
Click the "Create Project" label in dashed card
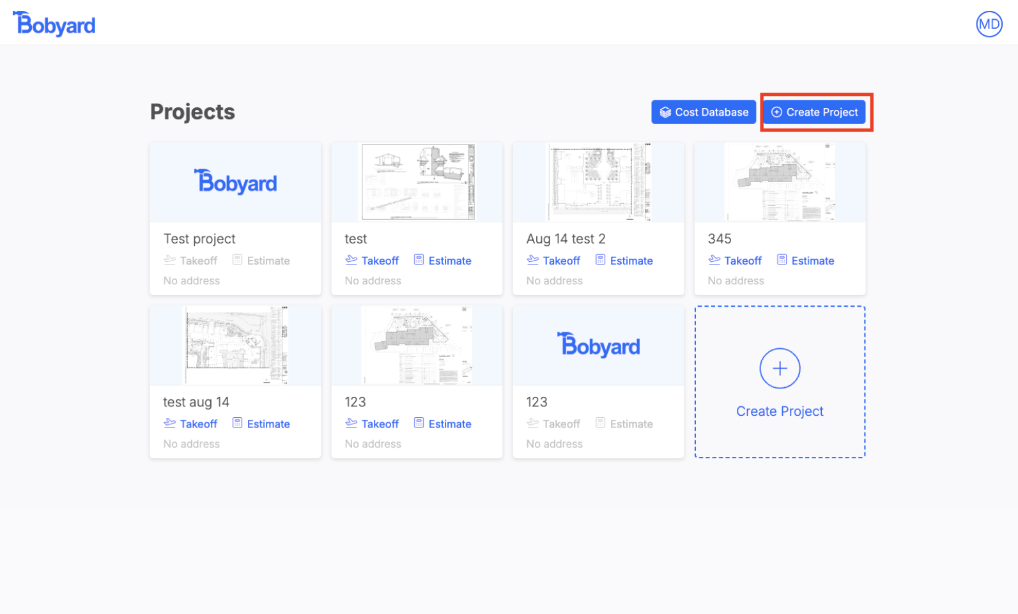(780, 411)
